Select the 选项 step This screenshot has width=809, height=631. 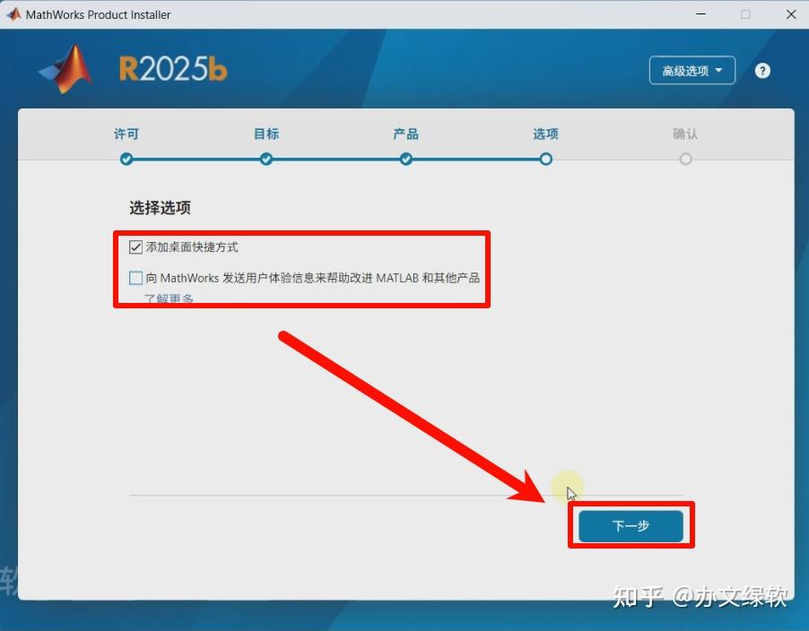pyautogui.click(x=545, y=134)
